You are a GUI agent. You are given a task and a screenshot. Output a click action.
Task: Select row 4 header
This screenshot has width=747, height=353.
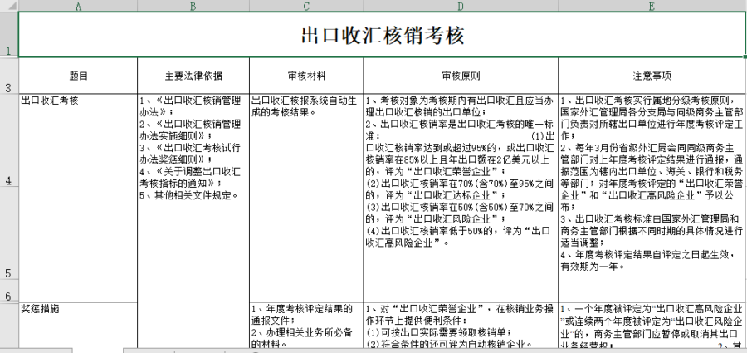(x=9, y=140)
